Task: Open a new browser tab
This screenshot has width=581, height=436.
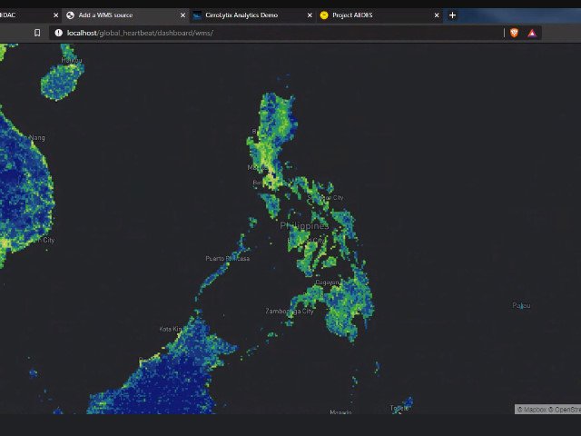Action: coord(452,15)
